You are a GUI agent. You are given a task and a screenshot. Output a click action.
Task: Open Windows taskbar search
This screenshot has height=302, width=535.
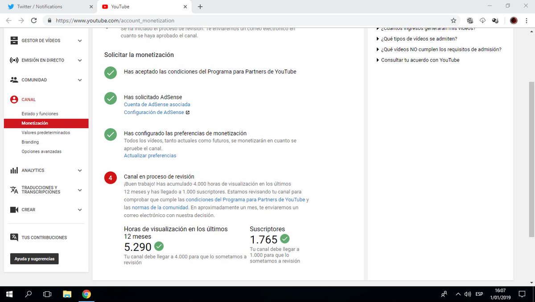point(28,294)
